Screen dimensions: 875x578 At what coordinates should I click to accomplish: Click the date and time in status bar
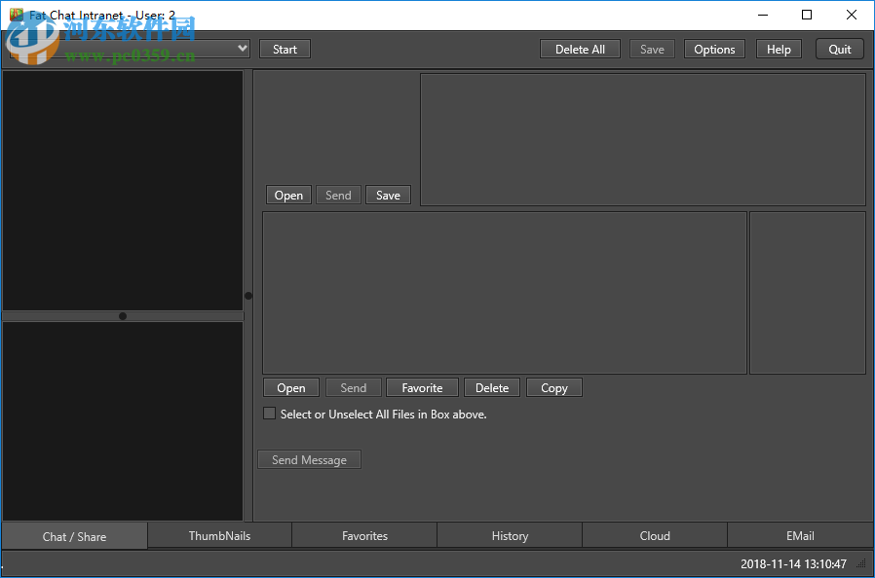(793, 564)
